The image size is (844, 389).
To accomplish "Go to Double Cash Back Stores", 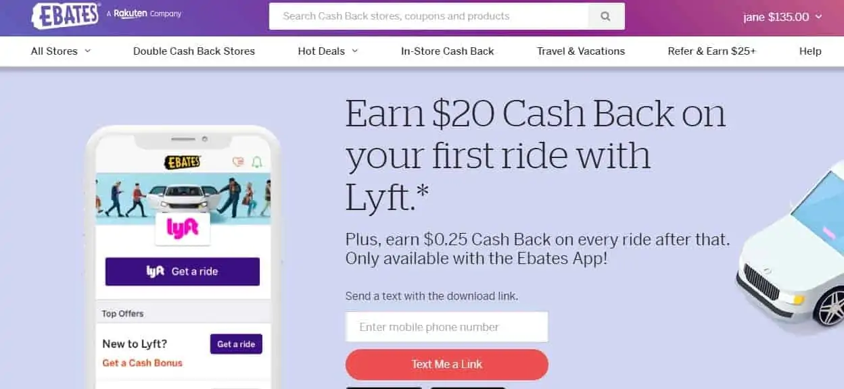I will point(194,51).
